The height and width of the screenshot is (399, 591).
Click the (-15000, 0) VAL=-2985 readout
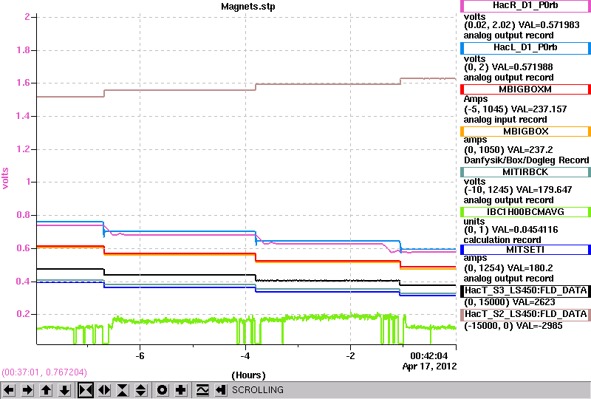513,326
